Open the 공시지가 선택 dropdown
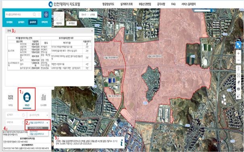Image resolution: width=244 pixels, height=152 pixels. [38, 115]
